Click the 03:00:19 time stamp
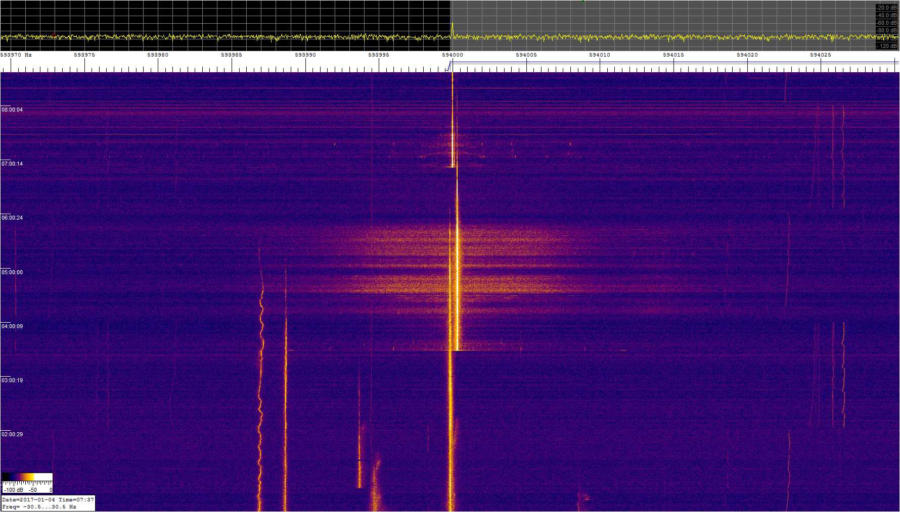The height and width of the screenshot is (512, 900). (12, 380)
